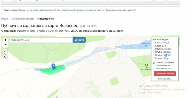The image size is (191, 98).
Task: Open link Почему участка нет на кадастровой карте?
Action: click(x=37, y=10)
